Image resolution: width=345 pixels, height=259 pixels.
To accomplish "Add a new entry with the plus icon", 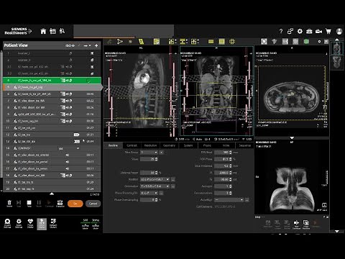I will (x=96, y=45).
